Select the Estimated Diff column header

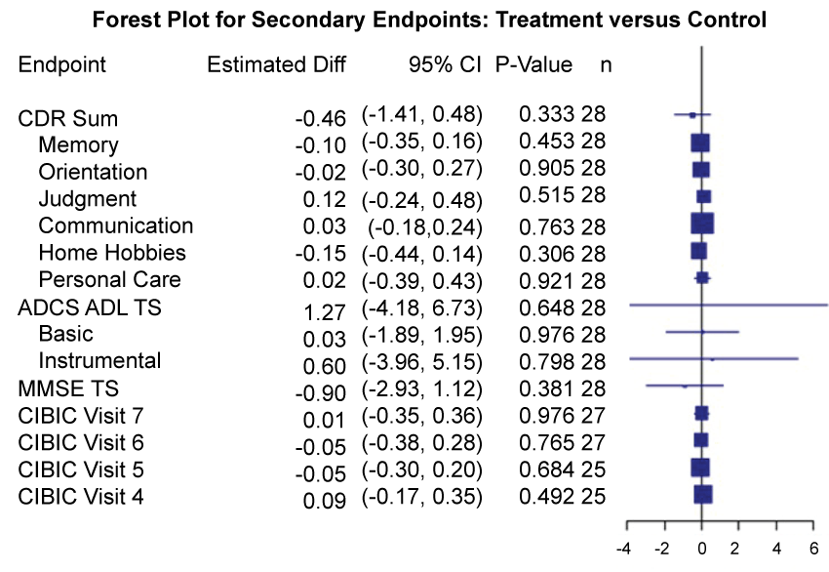[277, 65]
